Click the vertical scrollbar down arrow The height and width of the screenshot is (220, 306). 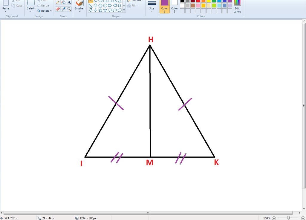[304, 209]
